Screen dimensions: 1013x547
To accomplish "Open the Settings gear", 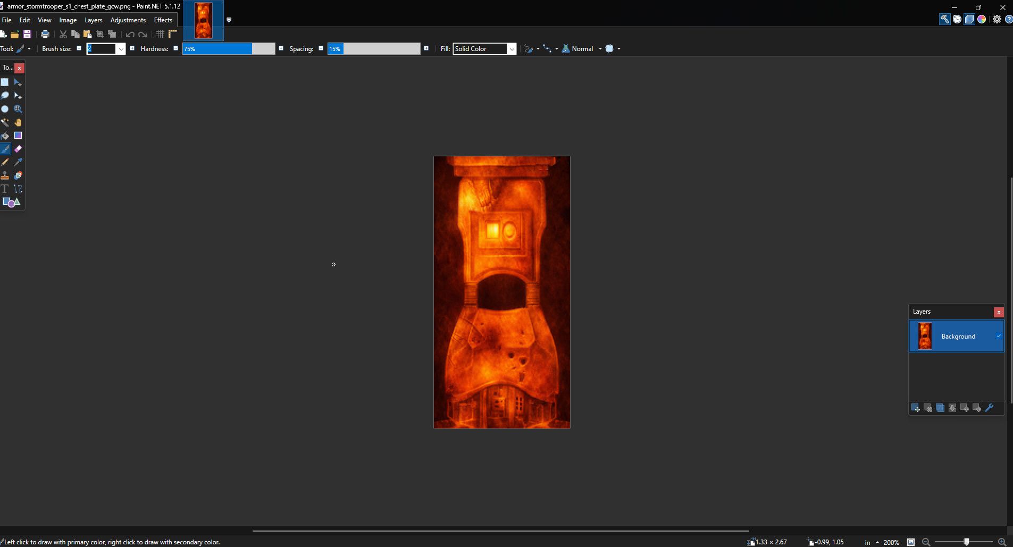I will [997, 19].
